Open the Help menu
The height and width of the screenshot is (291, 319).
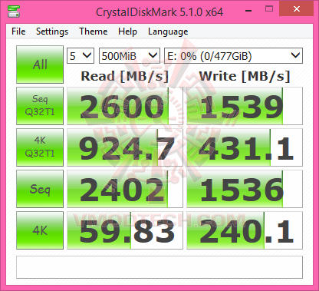point(127,31)
